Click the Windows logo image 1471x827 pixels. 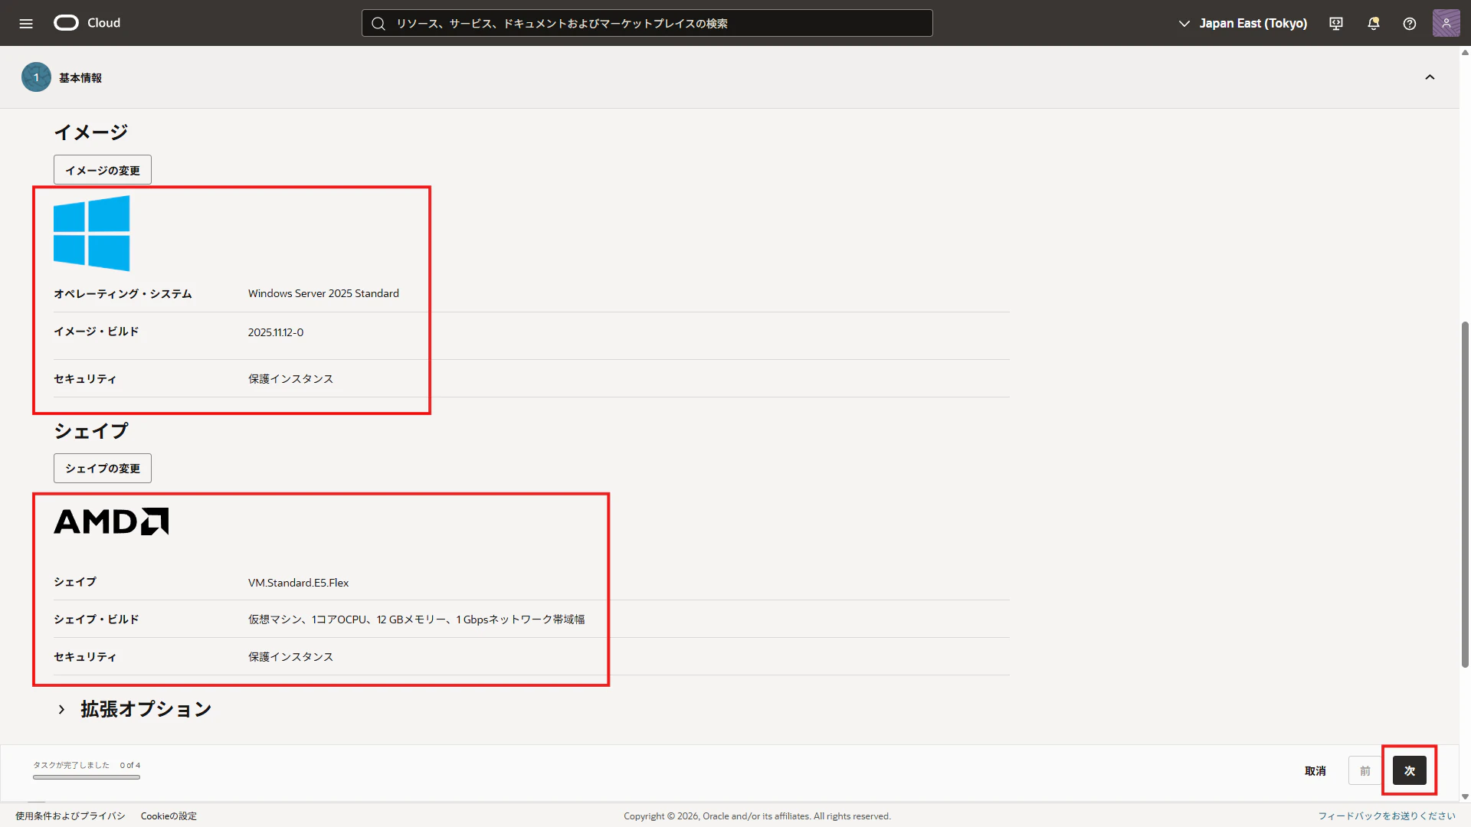[92, 234]
